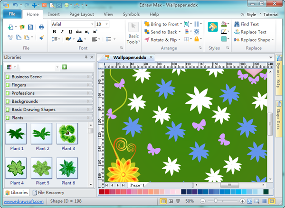Click the Format Painter brush icon
Image resolution: width=285 pixels, height=208 pixels.
click(42, 37)
